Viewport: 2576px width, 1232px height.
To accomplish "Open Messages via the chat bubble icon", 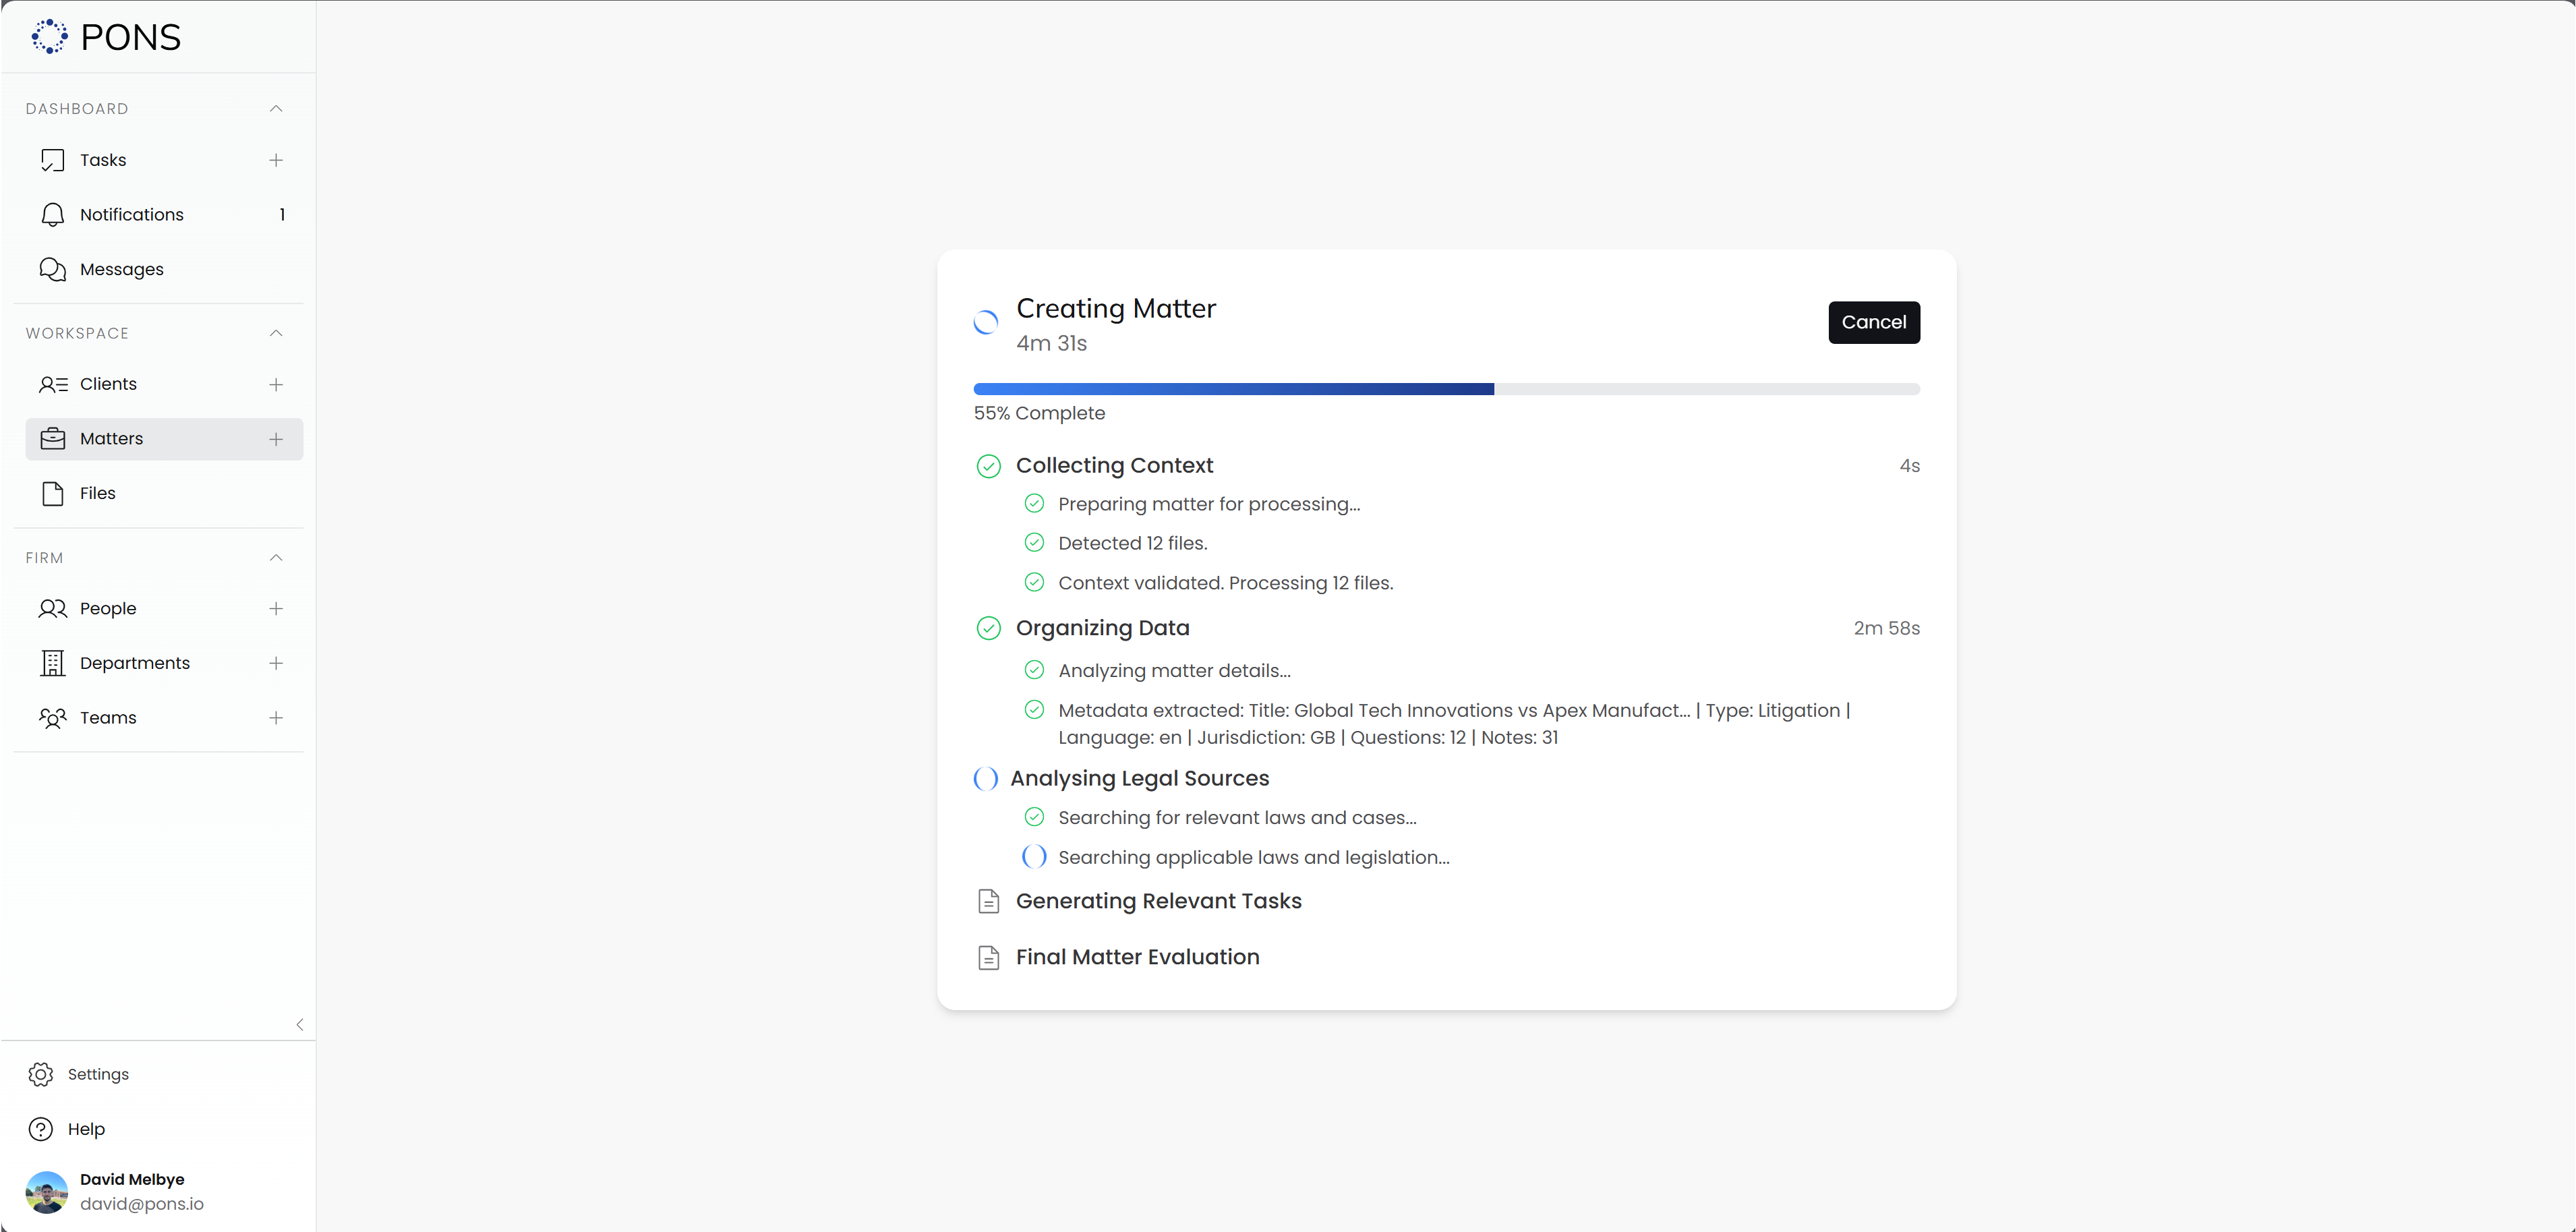I will point(53,269).
